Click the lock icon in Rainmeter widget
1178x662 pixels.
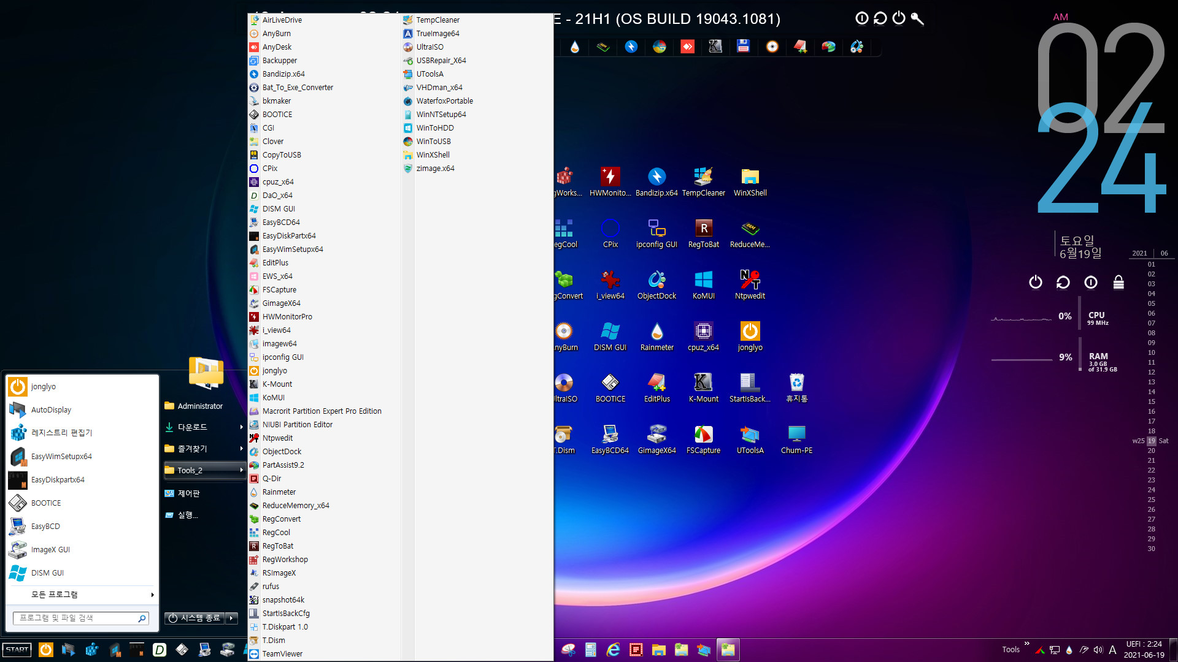[1118, 282]
